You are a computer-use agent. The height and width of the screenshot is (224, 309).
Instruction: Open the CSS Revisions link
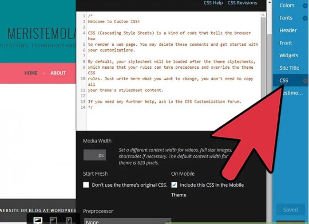coord(242,3)
